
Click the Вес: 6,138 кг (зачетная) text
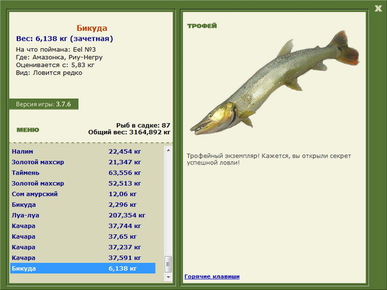click(64, 39)
